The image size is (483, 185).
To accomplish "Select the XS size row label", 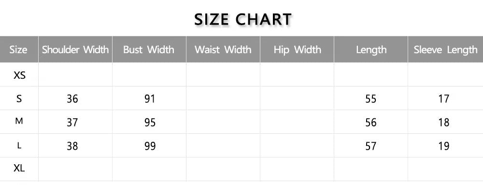I will tap(19, 75).
